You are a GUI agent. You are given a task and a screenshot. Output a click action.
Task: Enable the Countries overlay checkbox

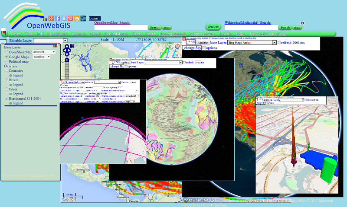pyautogui.click(x=7, y=70)
